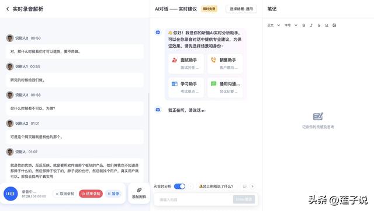This screenshot has height=211, width=374.
Task: Click the 01:07 timestamp
Action: pos(33,152)
